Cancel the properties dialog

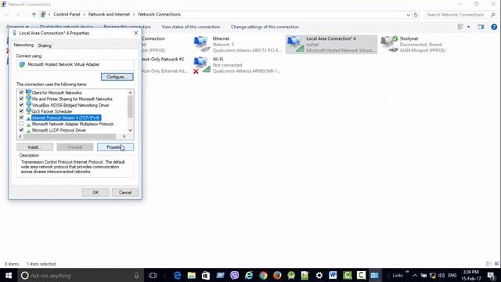pos(125,193)
